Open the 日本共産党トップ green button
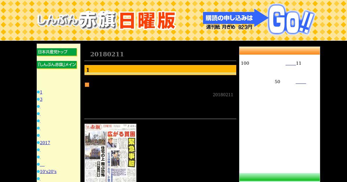Screen dimensions: 347x182 (57, 52)
